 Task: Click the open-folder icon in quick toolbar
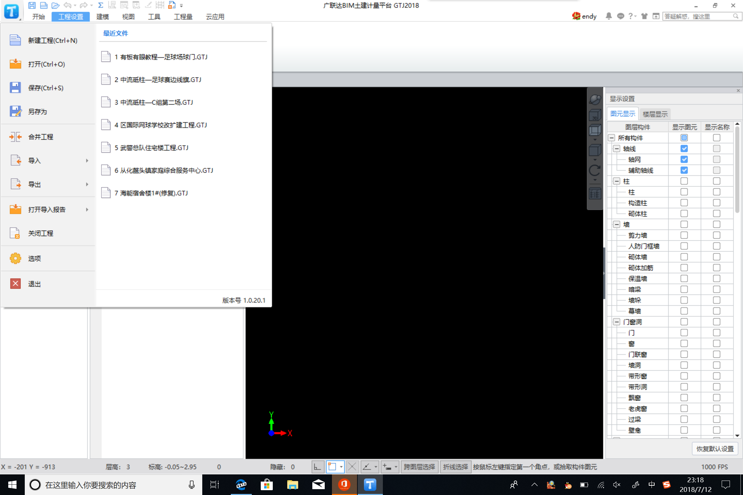[55, 5]
